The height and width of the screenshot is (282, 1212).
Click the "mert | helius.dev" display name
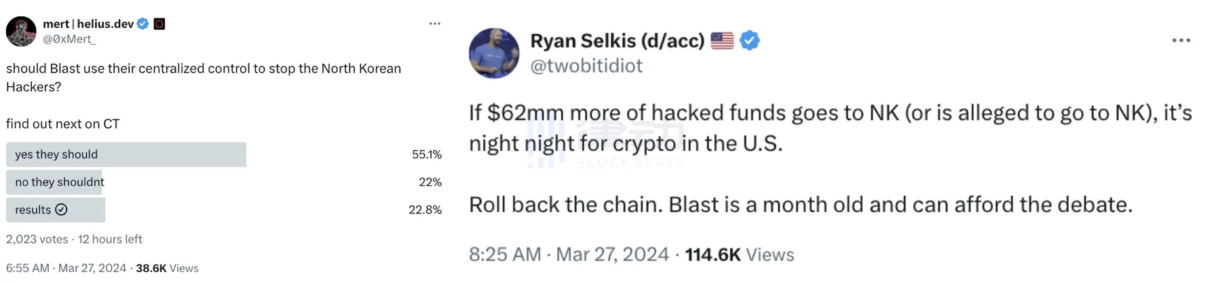(88, 24)
